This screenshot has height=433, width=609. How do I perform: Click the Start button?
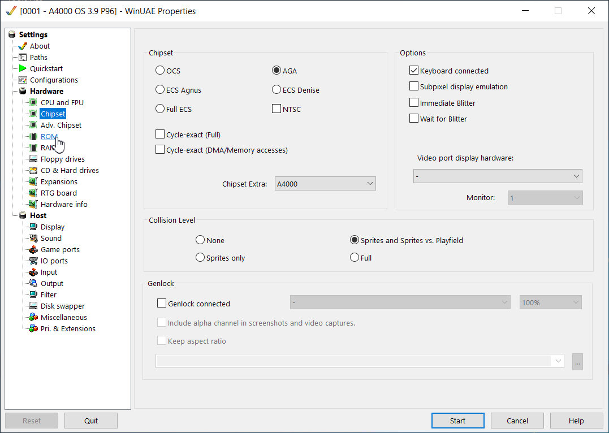[458, 421]
